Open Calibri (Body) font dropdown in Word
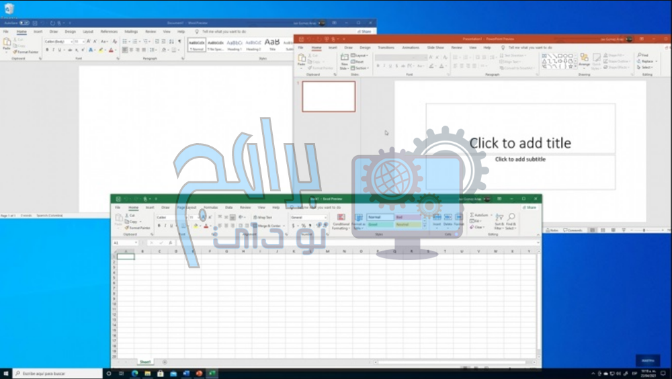The image size is (672, 379). tap(58, 42)
